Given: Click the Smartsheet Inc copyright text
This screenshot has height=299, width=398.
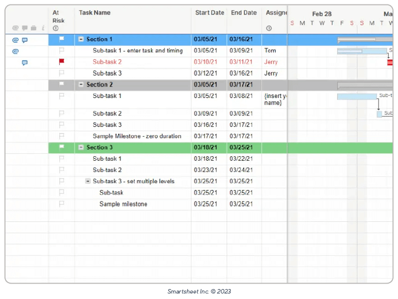Looking at the screenshot, I should coord(199,291).
